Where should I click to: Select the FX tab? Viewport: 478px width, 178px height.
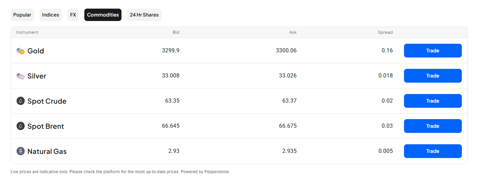tap(73, 15)
